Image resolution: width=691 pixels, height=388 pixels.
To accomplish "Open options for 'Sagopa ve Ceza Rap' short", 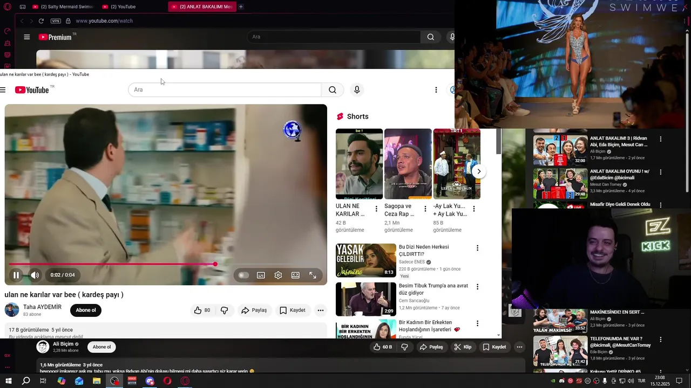I will [x=425, y=209].
